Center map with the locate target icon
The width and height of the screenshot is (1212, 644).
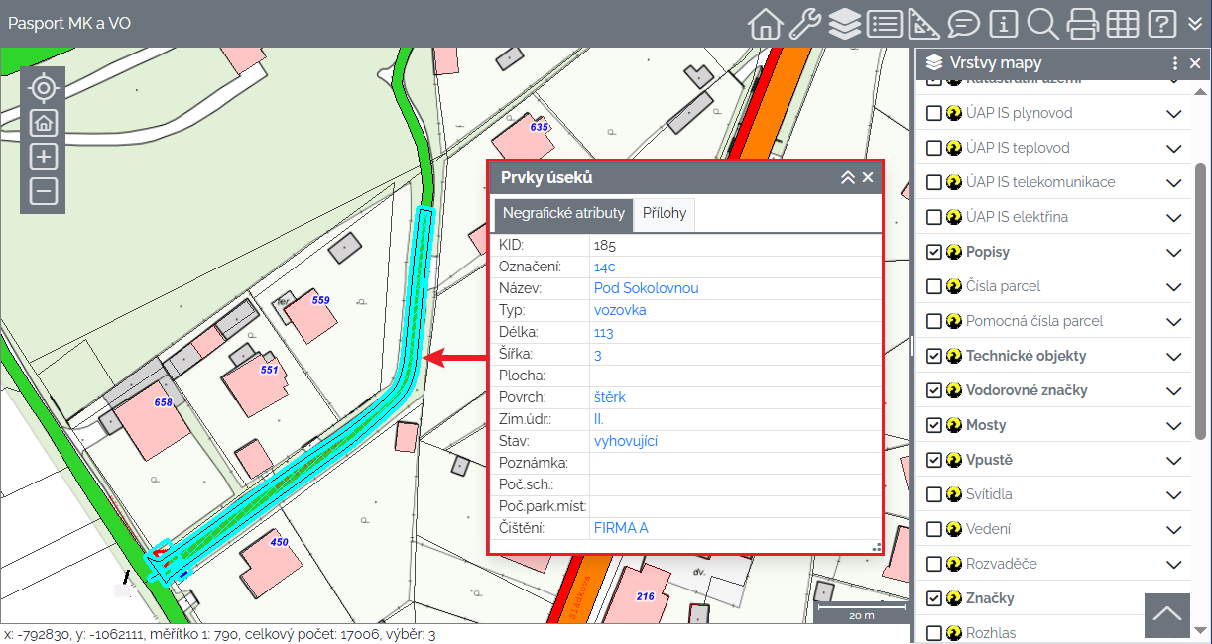(x=44, y=88)
